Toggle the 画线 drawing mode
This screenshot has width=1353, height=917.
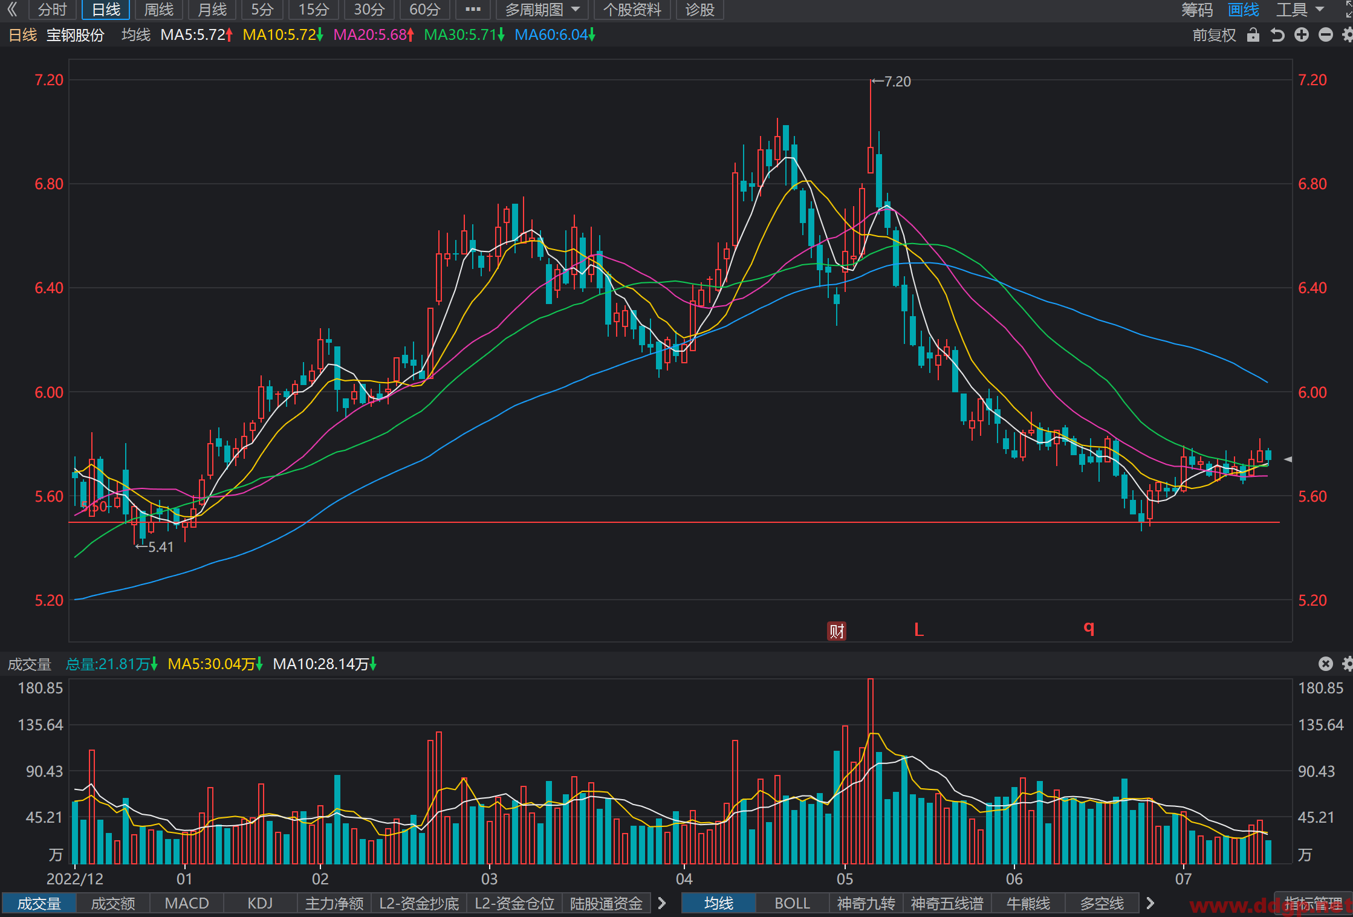1244,10
